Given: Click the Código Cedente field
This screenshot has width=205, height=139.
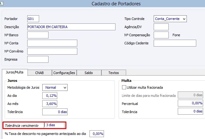Looking at the screenshot, I should (175, 43).
